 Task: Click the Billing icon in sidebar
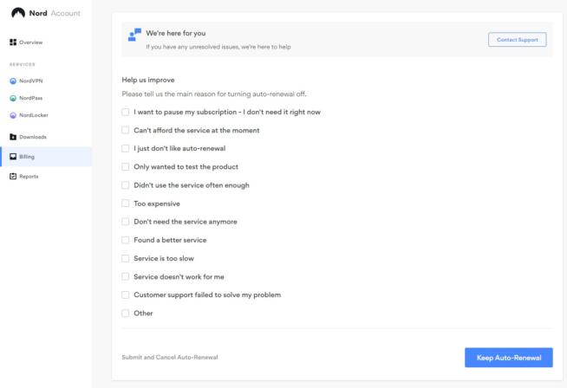13,157
